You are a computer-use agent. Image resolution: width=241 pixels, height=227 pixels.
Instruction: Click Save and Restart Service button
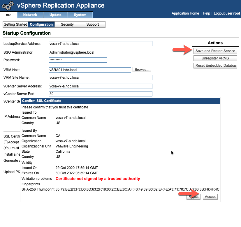[x=215, y=51]
